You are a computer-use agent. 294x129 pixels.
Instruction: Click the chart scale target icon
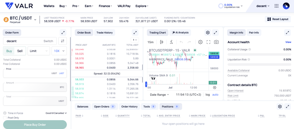point(215,87)
